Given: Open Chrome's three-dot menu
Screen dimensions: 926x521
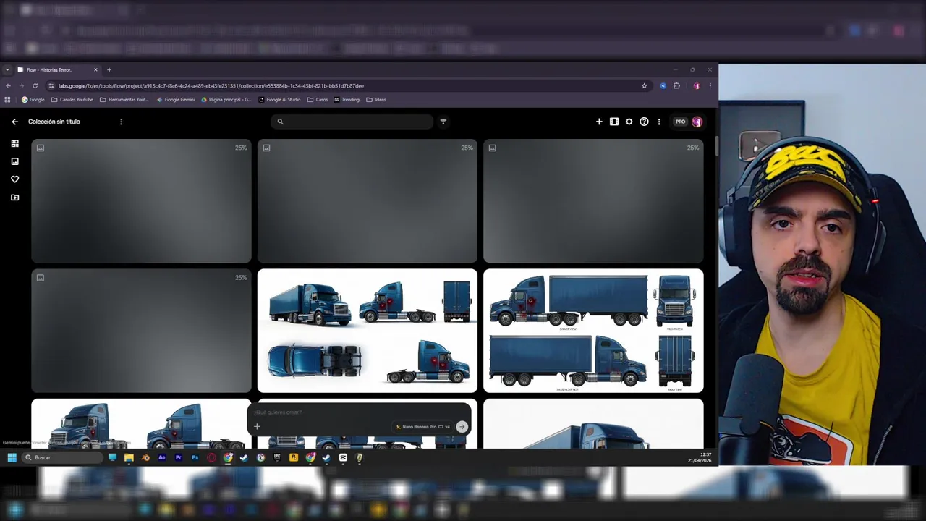Looking at the screenshot, I should point(710,85).
